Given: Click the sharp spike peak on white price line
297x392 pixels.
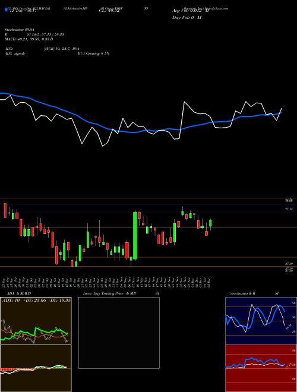Looking at the screenshot, I should click(x=184, y=102).
